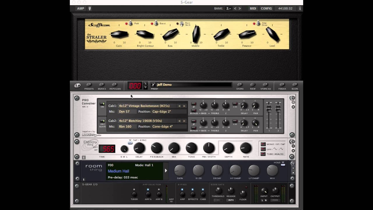This screenshot has height=210, width=373.
Task: Toggle Cab2 ON/SLAVE switch
Action: [102, 121]
